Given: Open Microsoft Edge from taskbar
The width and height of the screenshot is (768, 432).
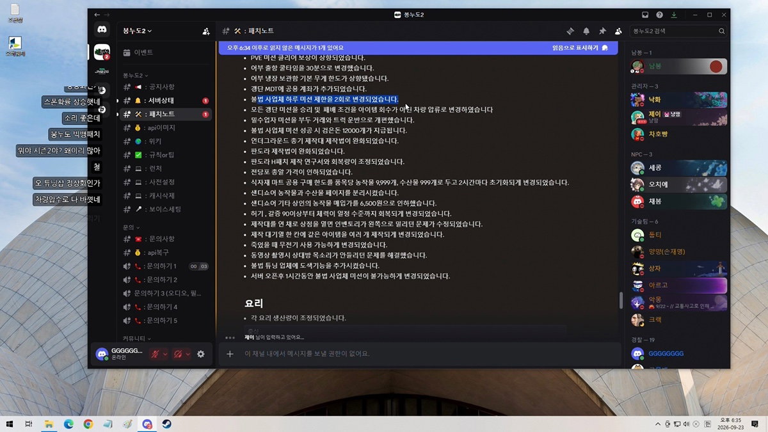Looking at the screenshot, I should tap(68, 424).
